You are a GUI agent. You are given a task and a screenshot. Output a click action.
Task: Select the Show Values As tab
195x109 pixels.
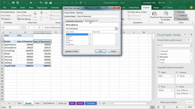91,21
